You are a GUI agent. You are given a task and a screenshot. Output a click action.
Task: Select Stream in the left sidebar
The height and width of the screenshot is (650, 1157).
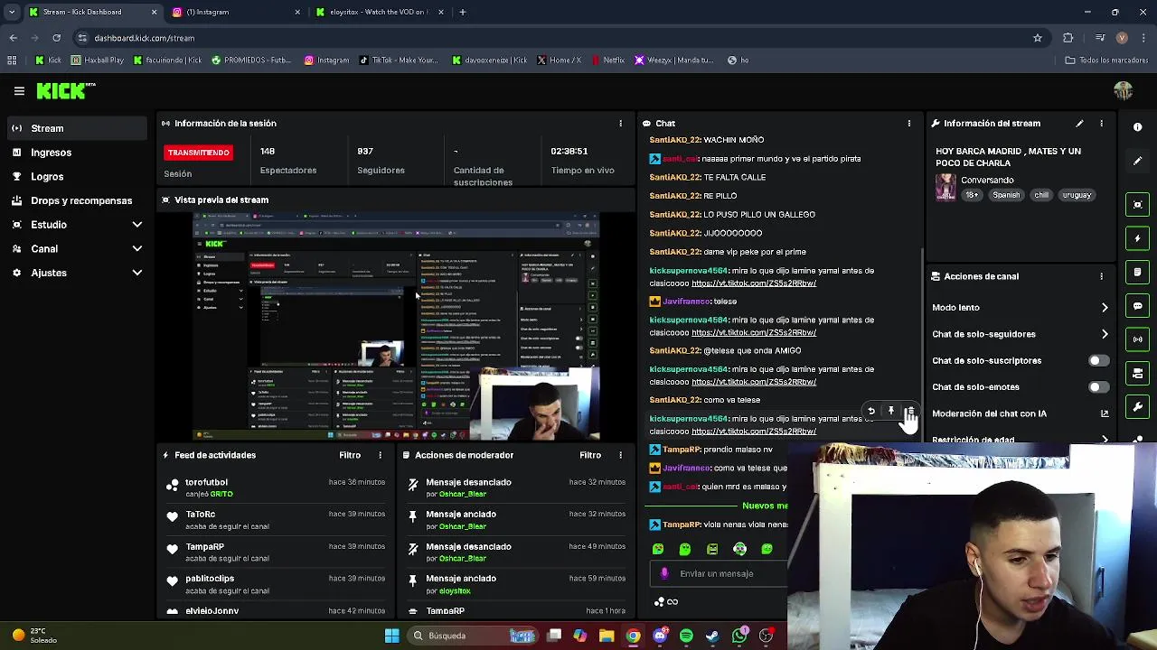coord(77,128)
